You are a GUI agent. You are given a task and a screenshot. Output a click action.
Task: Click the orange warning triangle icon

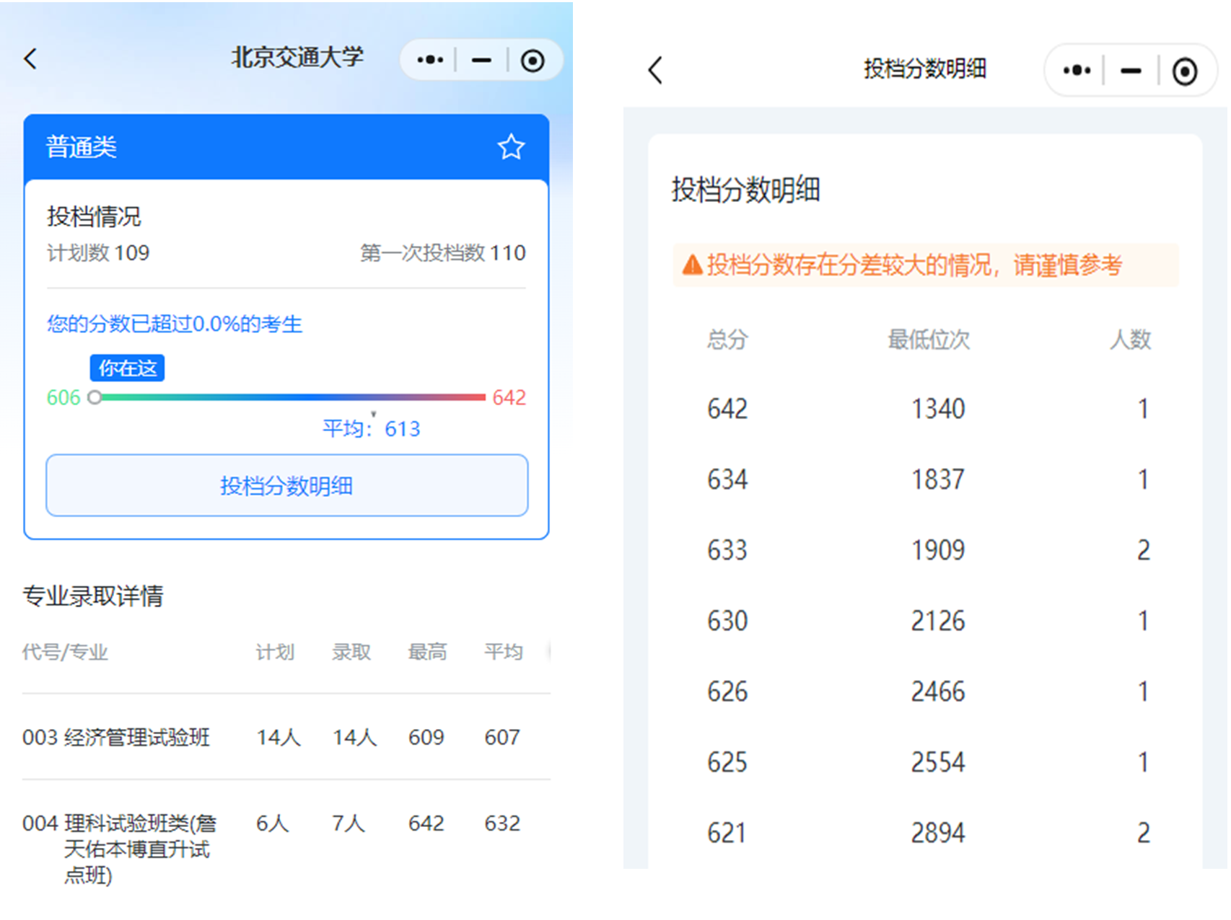pos(692,265)
